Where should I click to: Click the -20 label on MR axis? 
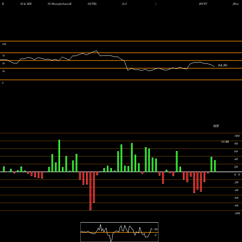point(236,182)
